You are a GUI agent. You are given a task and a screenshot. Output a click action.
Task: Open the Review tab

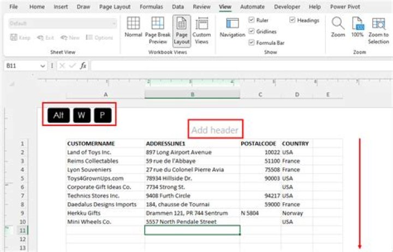pos(201,7)
